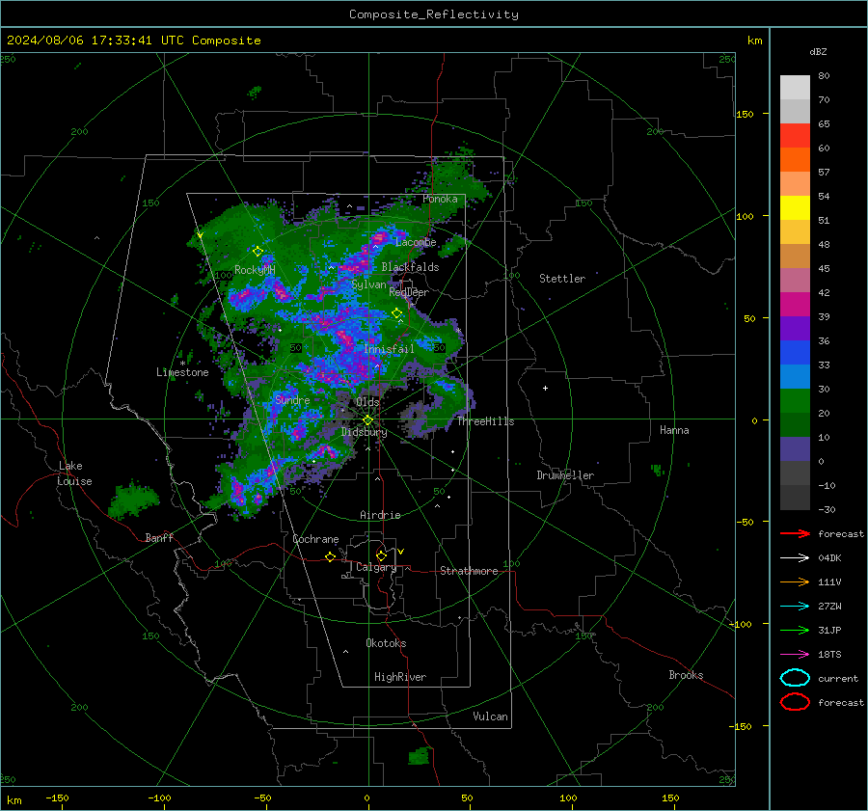Viewport: 868px width, 811px height.
Task: Click the Okotoks label
Action: [386, 643]
